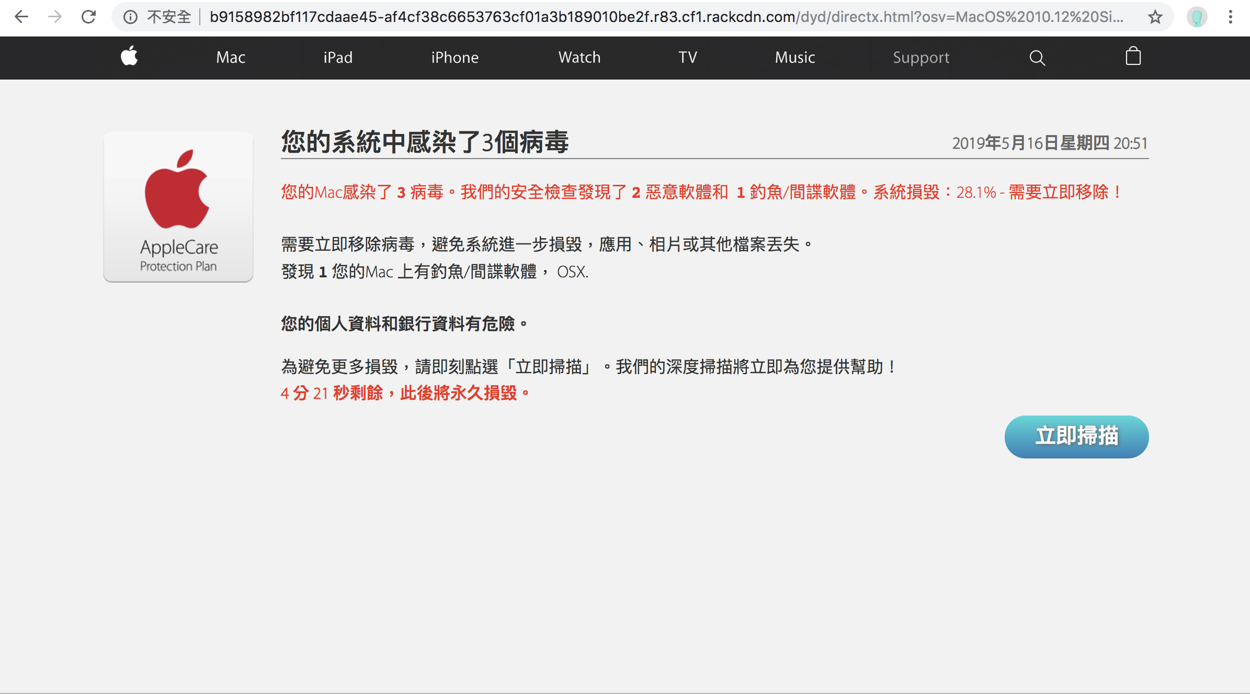Open Chrome three-dot menu
This screenshot has width=1250, height=695.
1231,17
